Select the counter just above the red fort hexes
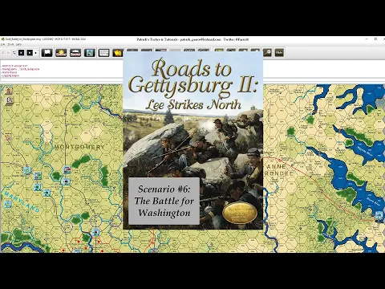This screenshot has height=289, width=385. pyautogui.click(x=95, y=232)
